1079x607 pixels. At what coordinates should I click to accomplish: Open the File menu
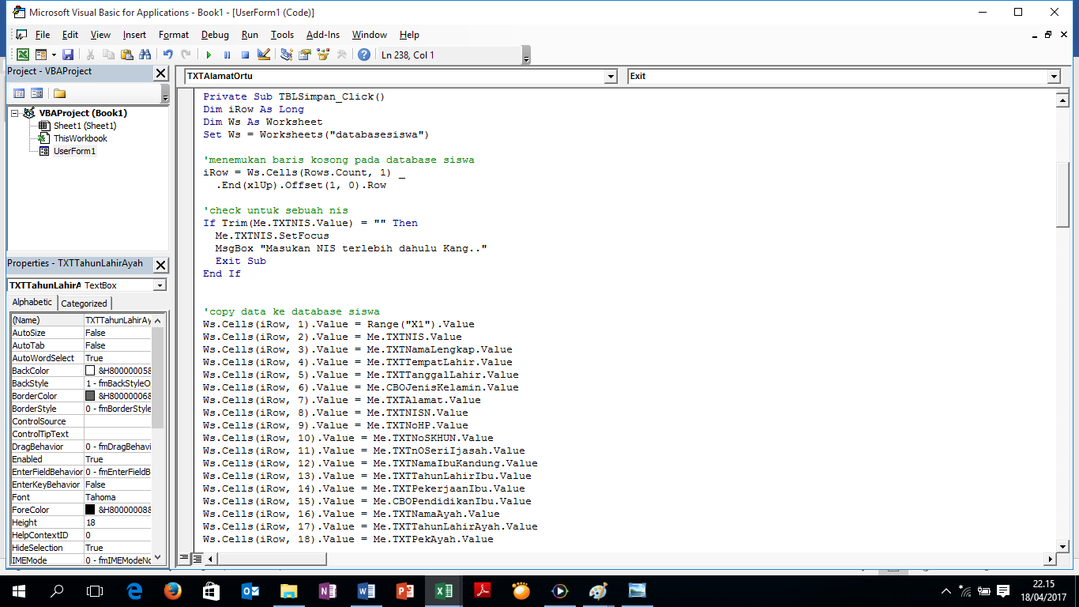pyautogui.click(x=43, y=35)
